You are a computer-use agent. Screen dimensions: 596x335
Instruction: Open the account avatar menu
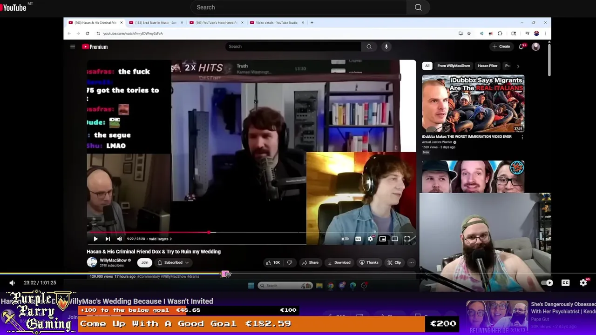tap(535, 47)
